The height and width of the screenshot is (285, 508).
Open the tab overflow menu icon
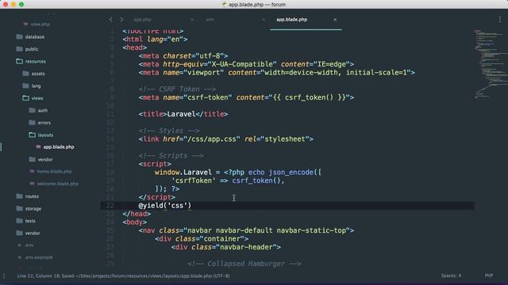[499, 20]
